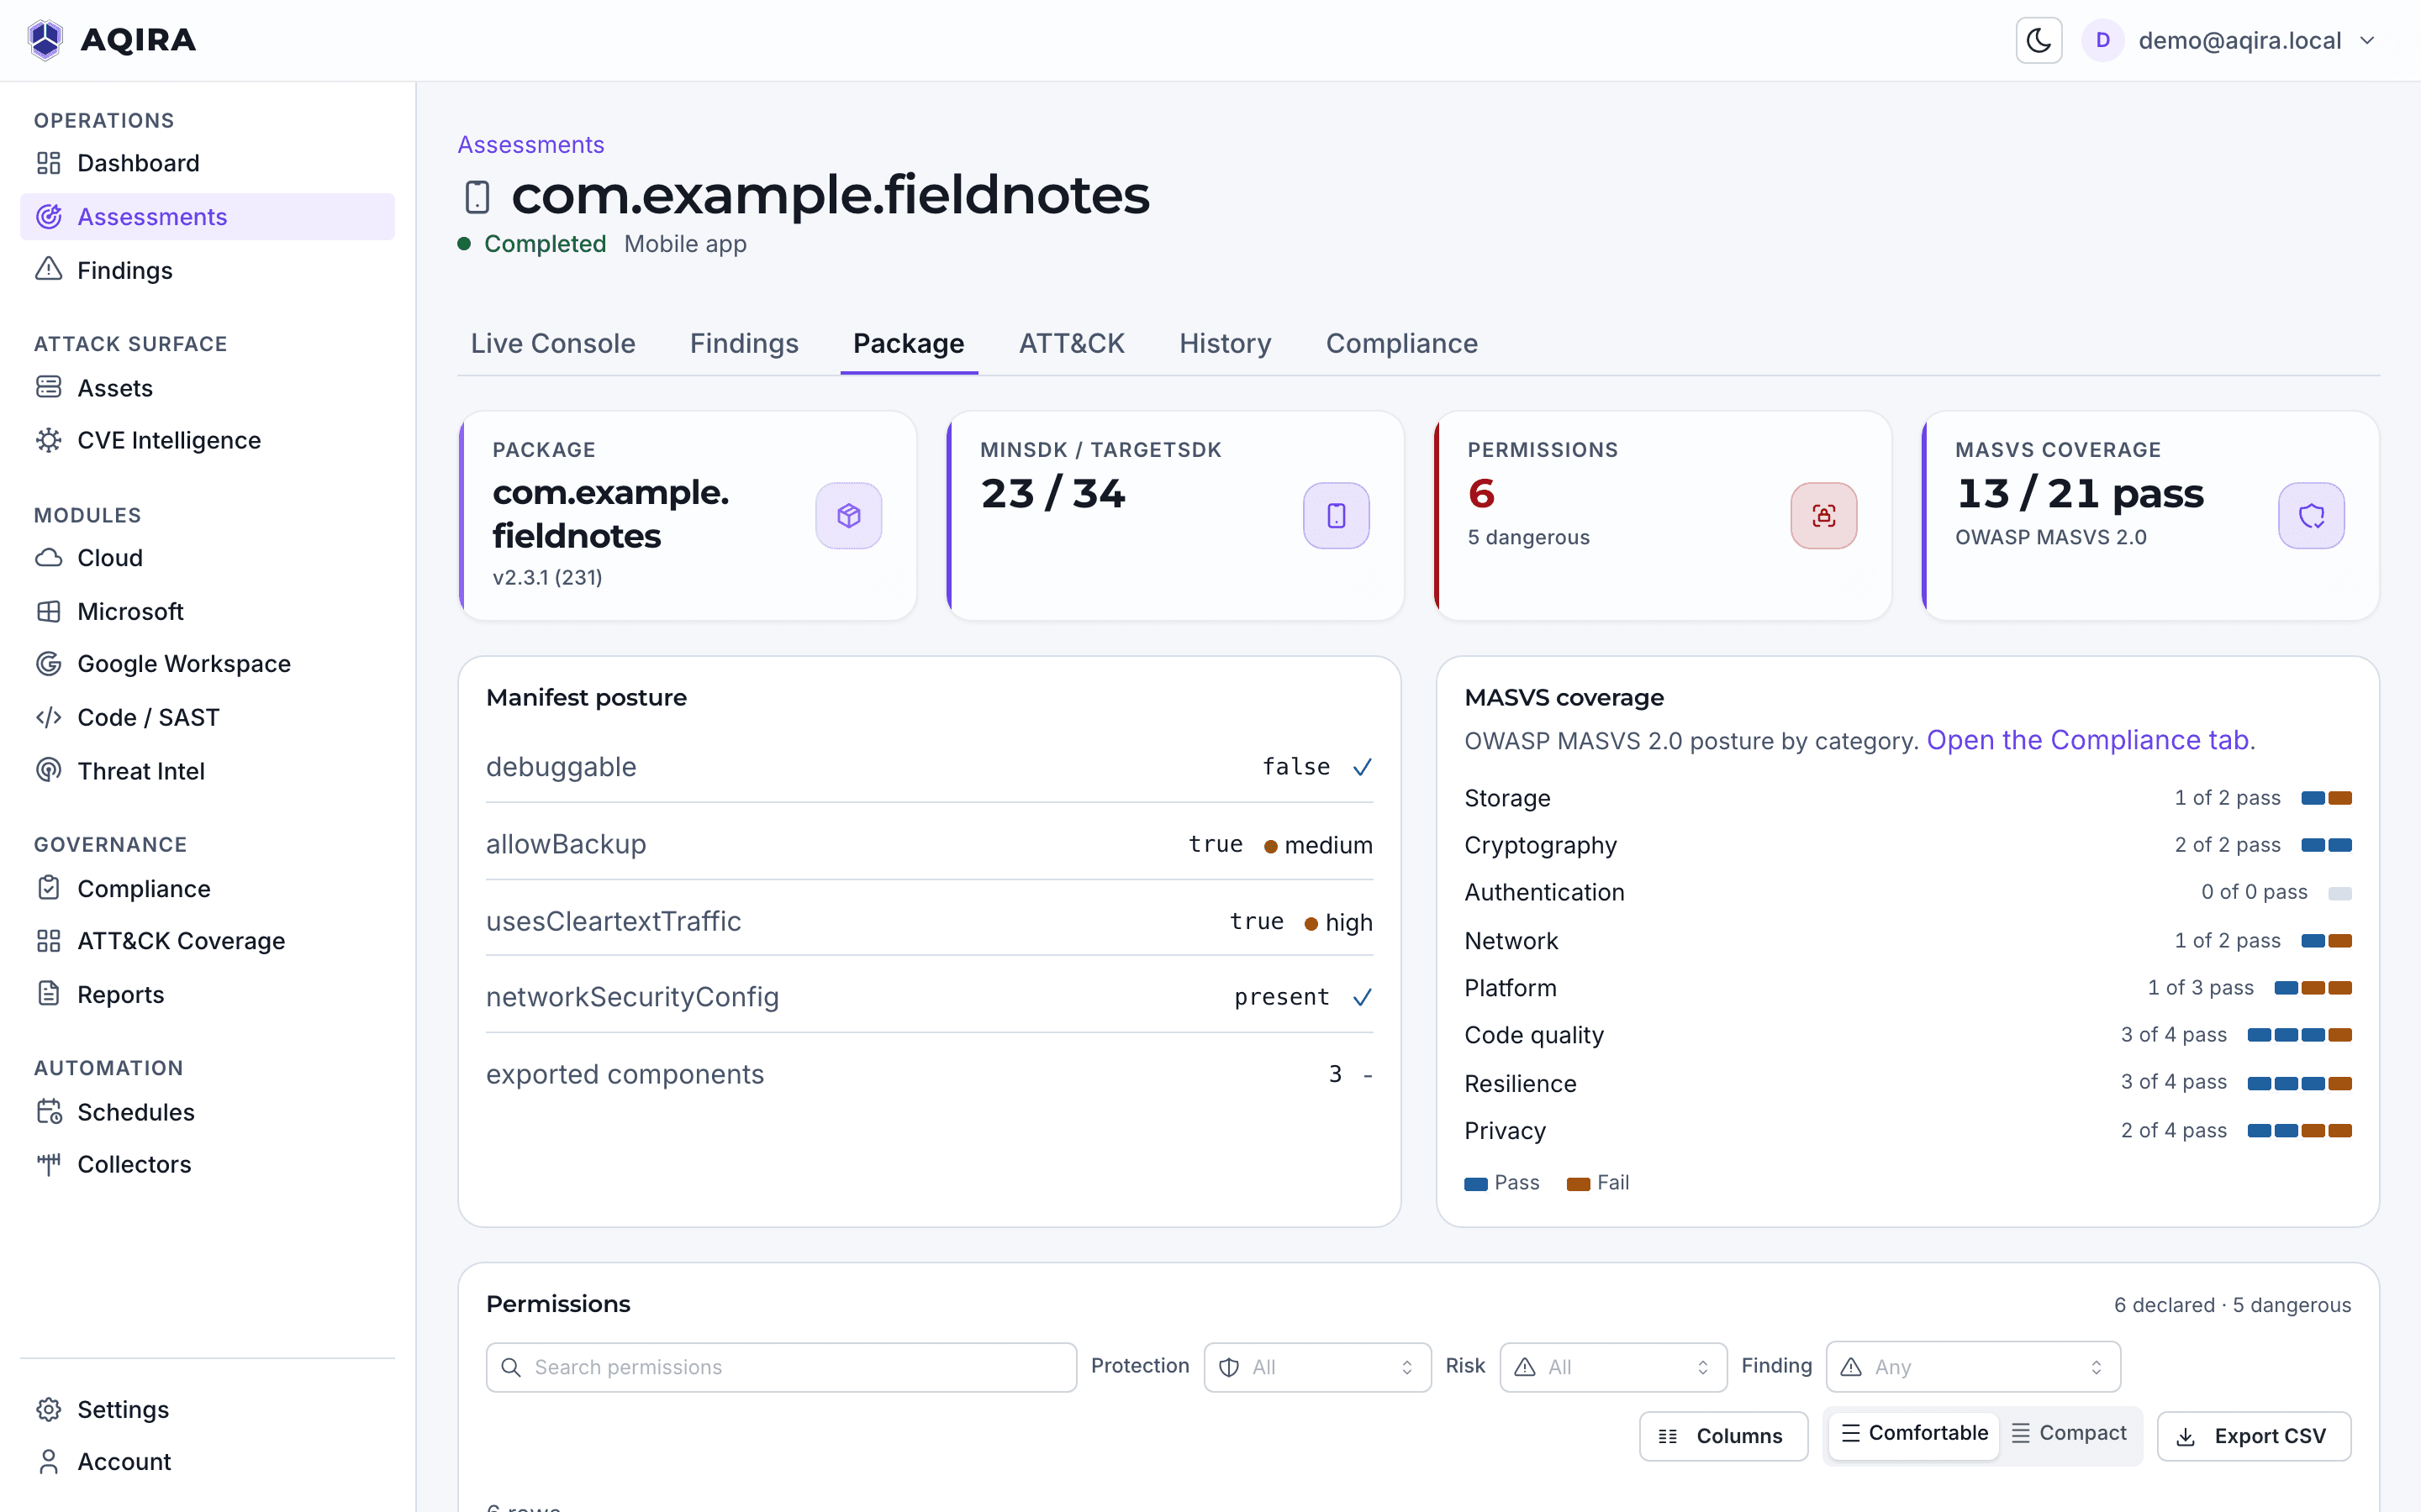Switch to the ATT&CK tab

[1072, 343]
